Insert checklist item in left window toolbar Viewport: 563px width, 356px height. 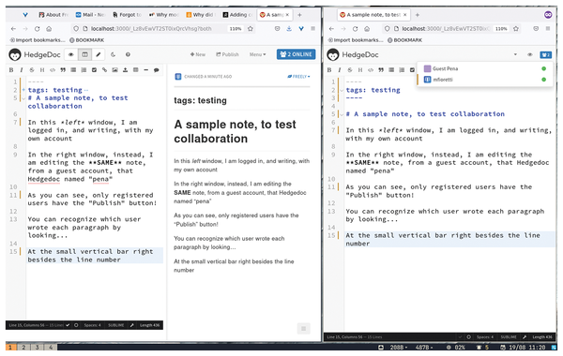click(x=94, y=70)
